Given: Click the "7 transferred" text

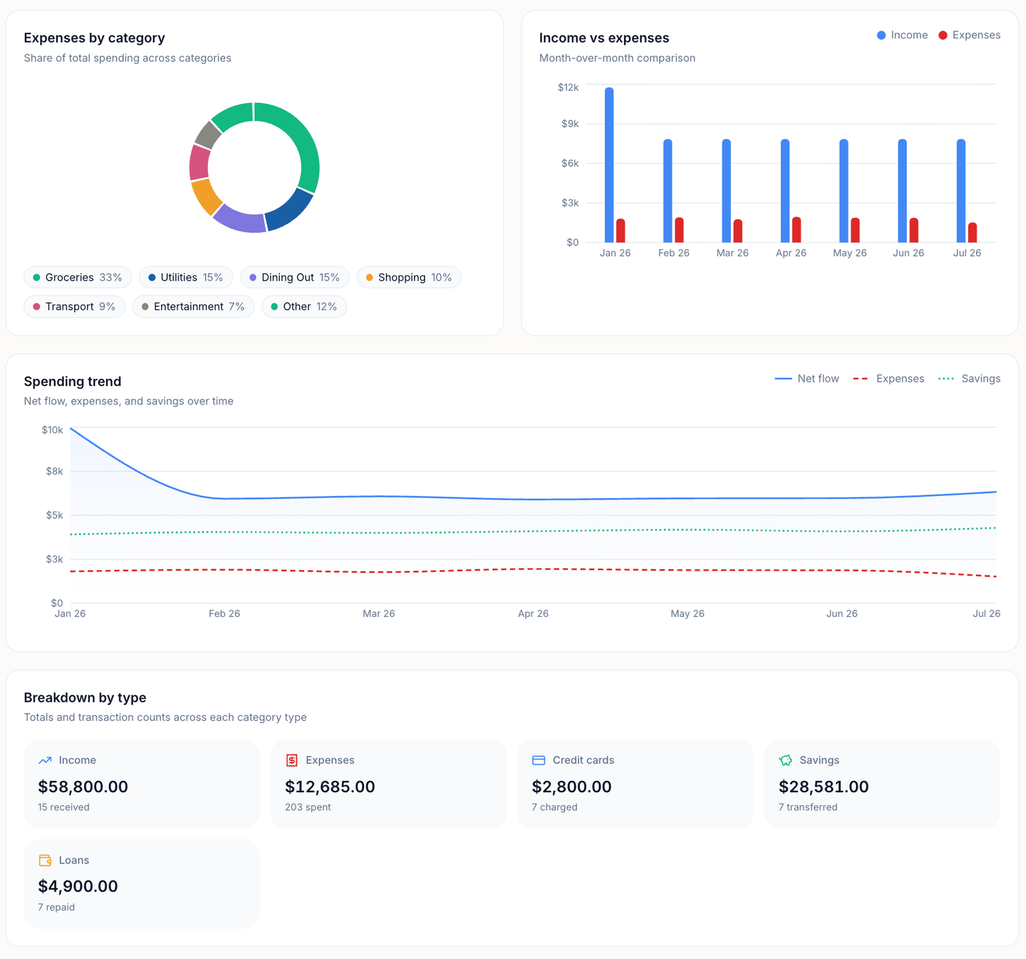Looking at the screenshot, I should (x=808, y=807).
